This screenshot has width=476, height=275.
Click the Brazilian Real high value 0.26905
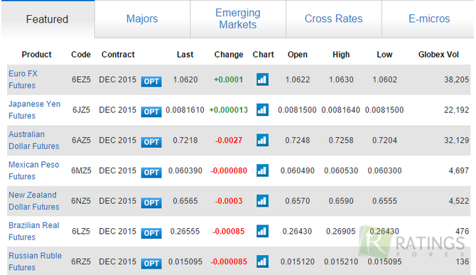pyautogui.click(x=341, y=231)
